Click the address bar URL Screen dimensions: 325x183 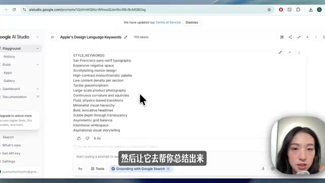87,10
